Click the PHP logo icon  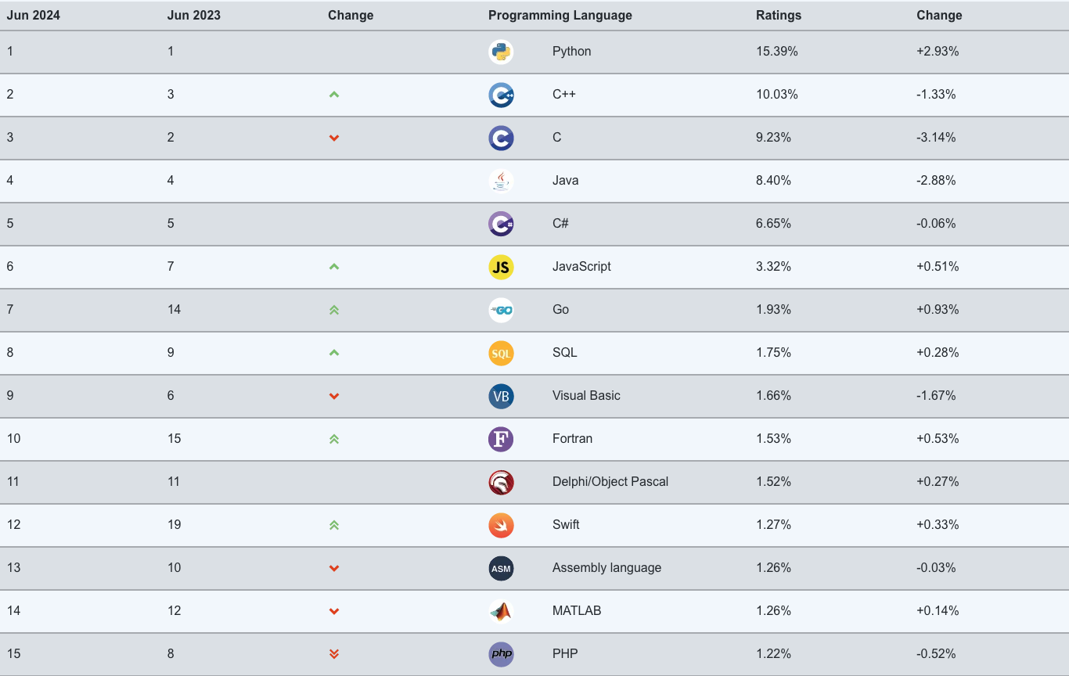[x=501, y=654]
